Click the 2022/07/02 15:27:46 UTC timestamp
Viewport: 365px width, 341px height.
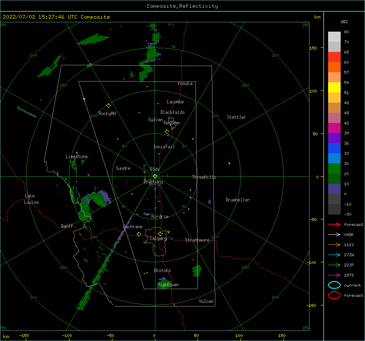[x=40, y=17]
